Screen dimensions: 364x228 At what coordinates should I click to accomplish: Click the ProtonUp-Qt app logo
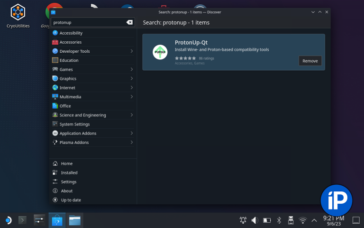[160, 52]
